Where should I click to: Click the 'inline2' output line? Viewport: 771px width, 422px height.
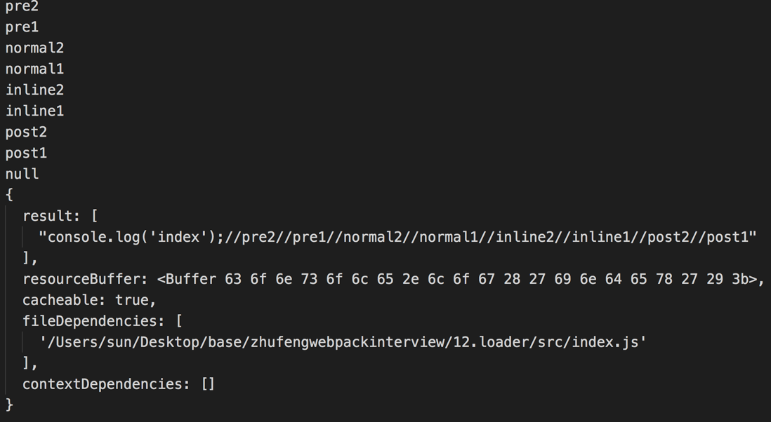(x=34, y=90)
